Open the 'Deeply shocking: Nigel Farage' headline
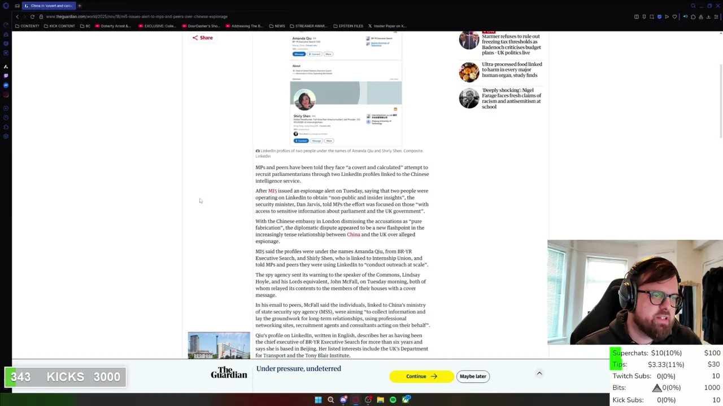The height and width of the screenshot is (406, 723). (511, 99)
